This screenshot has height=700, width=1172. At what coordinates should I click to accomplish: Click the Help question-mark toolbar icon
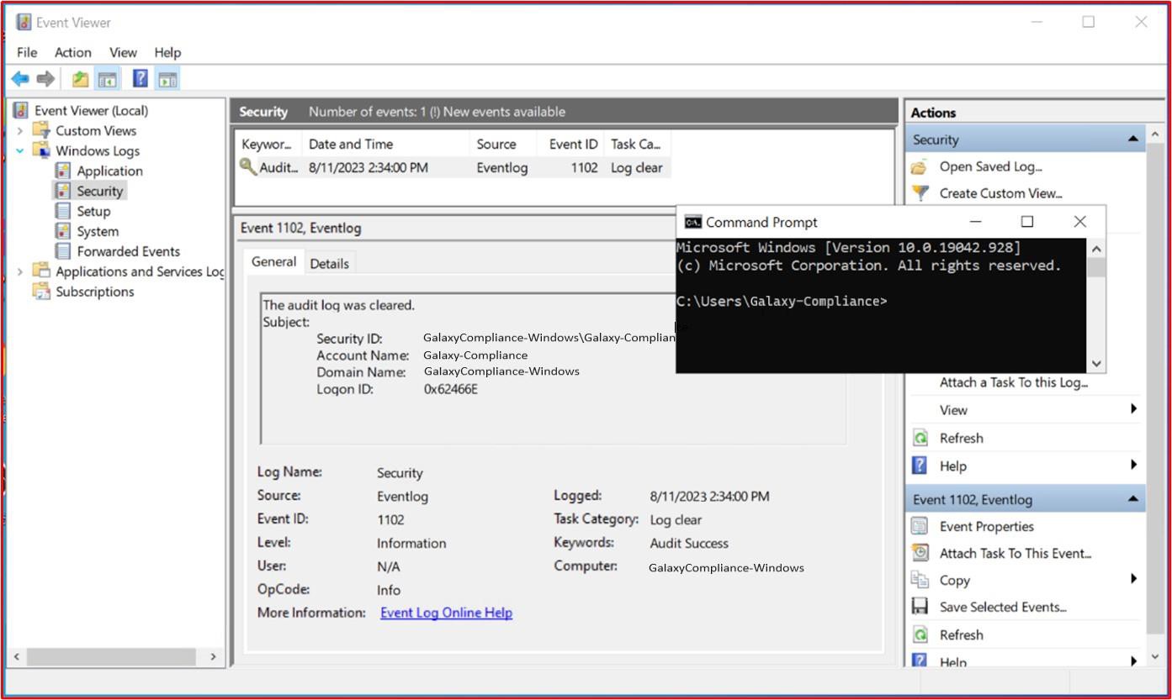click(140, 78)
